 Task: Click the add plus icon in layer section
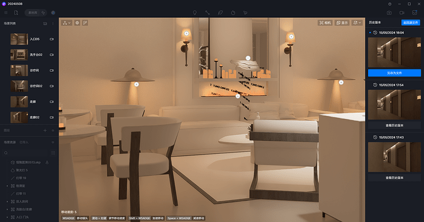click(45, 130)
